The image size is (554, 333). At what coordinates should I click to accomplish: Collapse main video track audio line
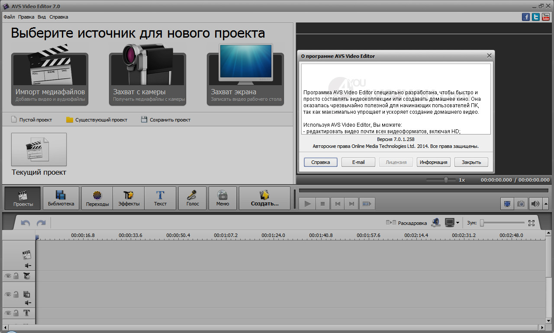coord(28,266)
